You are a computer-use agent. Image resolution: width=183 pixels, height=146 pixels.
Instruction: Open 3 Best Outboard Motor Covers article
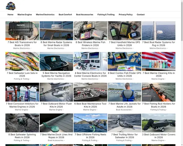point(159,136)
